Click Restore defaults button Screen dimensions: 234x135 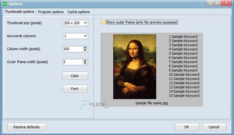pos(27,127)
